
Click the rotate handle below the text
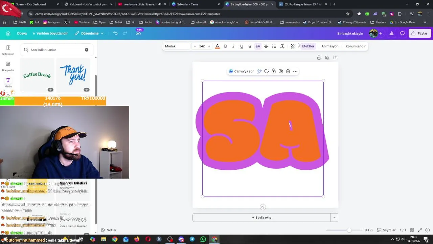point(263,207)
